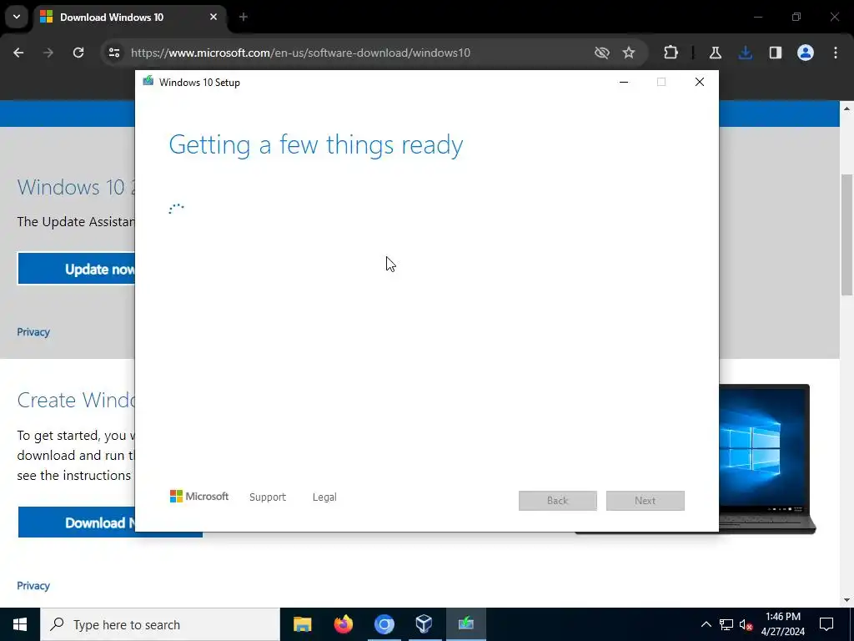854x641 pixels.
Task: Show Chrome downloads
Action: point(745,53)
